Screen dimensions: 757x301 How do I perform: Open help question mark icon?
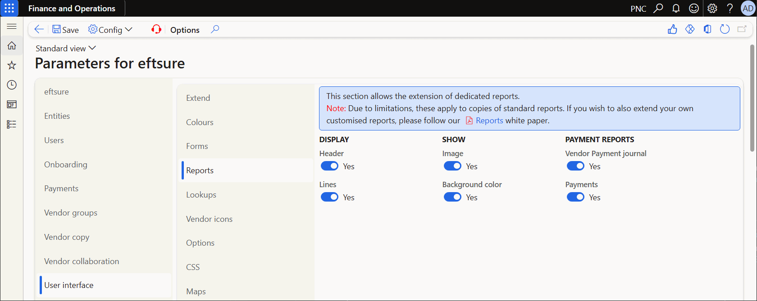(730, 8)
